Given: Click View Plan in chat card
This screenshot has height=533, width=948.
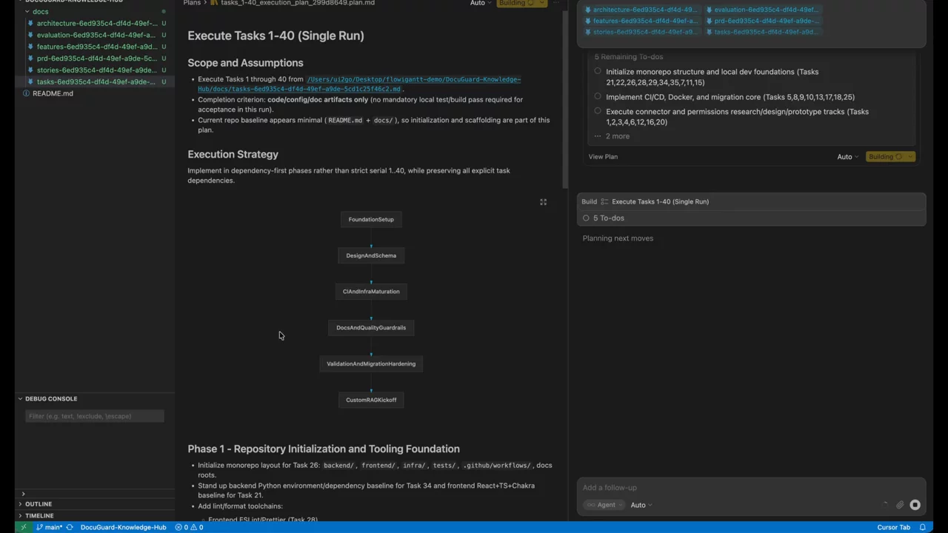Looking at the screenshot, I should tap(603, 156).
